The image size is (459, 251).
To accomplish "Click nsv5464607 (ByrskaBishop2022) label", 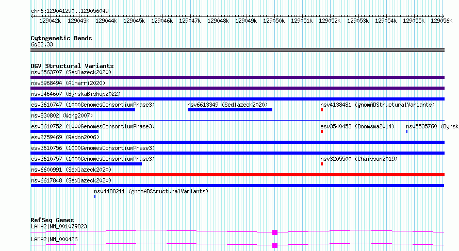I will coord(76,94).
